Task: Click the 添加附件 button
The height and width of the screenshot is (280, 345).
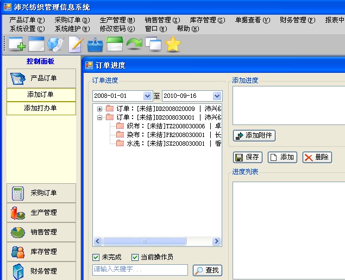Action: pyautogui.click(x=254, y=135)
